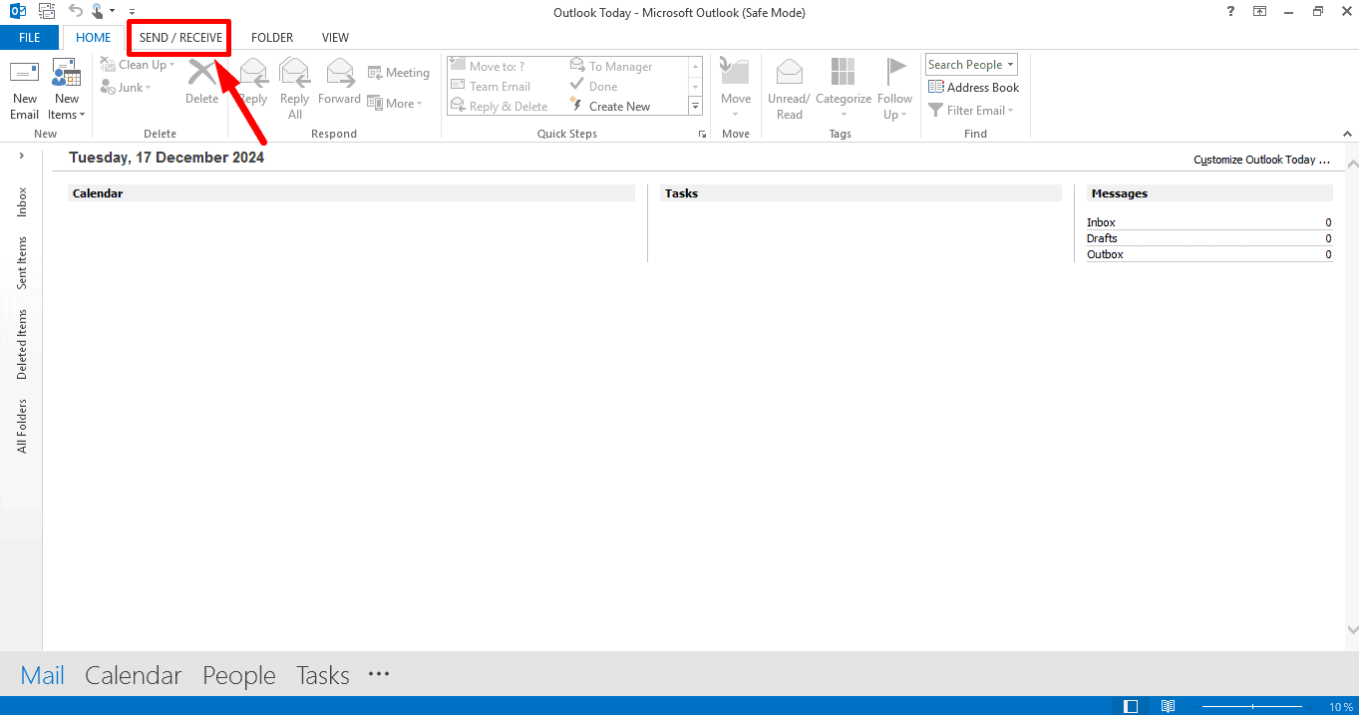1359x715 pixels.
Task: Select the Done quick step
Action: tap(594, 87)
